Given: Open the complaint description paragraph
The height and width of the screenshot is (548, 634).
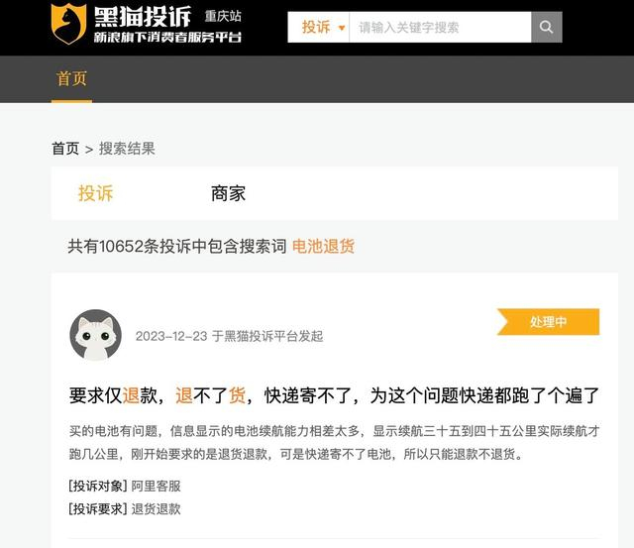Looking at the screenshot, I should click(334, 442).
